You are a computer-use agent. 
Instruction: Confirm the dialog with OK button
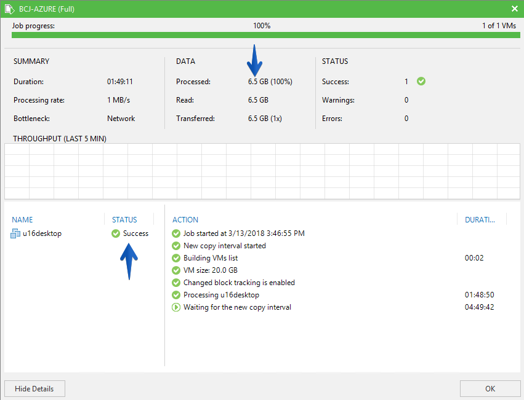click(490, 389)
